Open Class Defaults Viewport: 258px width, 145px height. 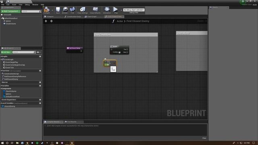(x=95, y=10)
